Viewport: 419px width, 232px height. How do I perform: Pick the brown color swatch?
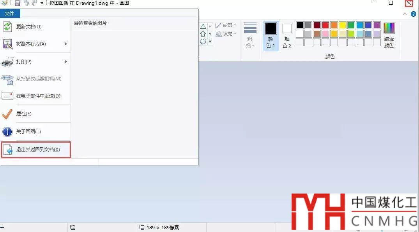pyautogui.click(x=317, y=34)
